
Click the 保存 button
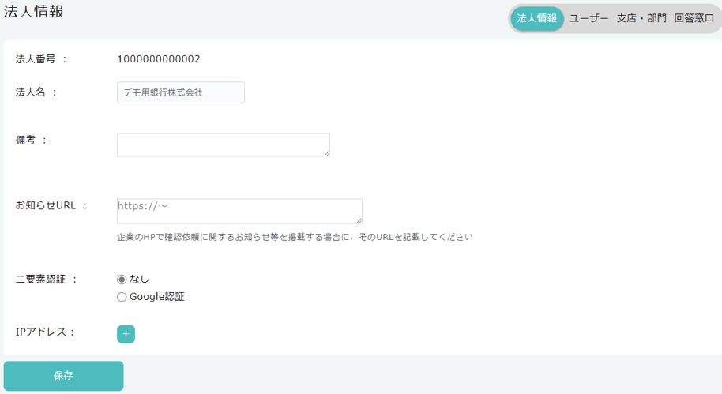click(x=63, y=376)
